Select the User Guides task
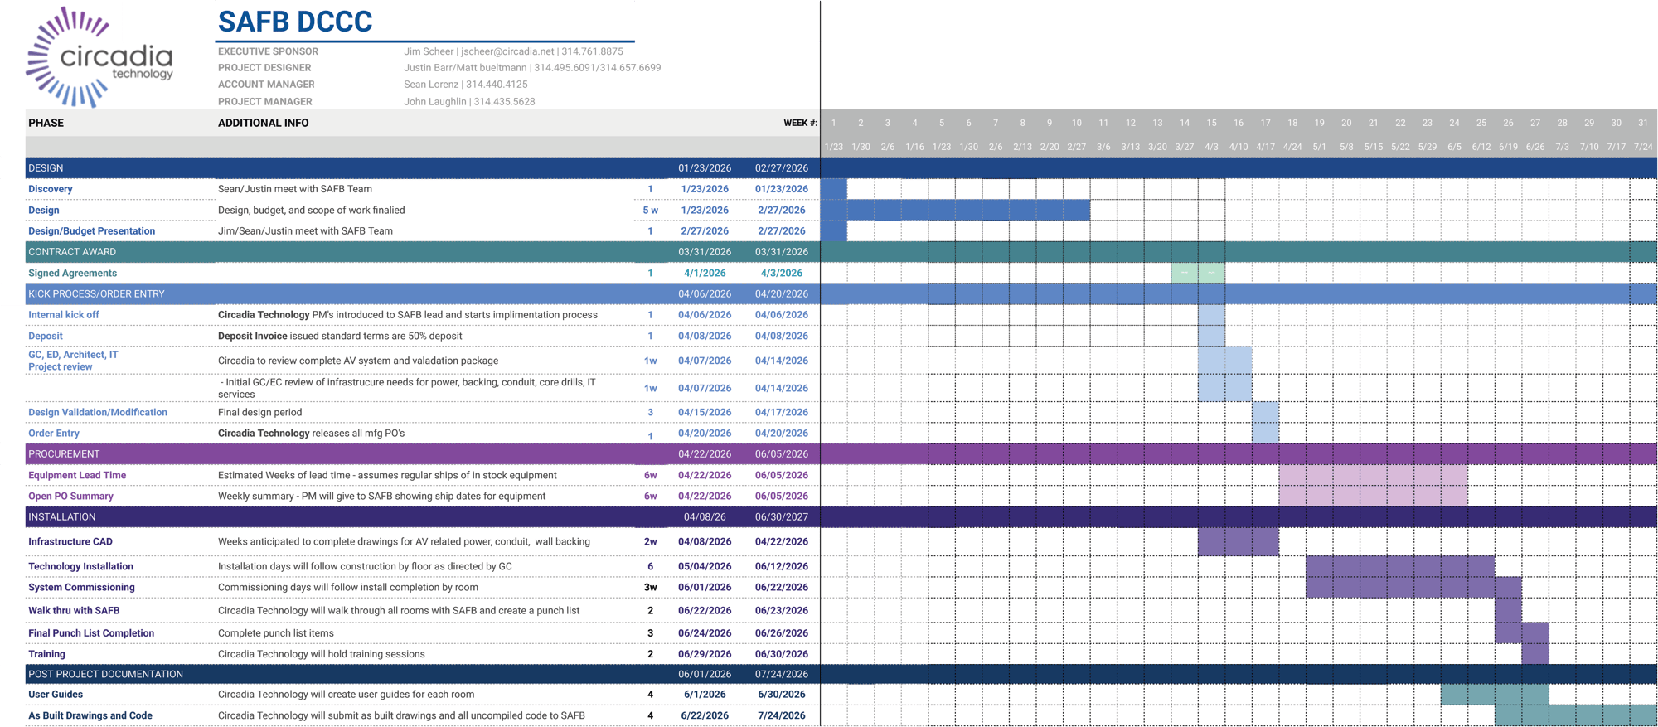1658x727 pixels. [56, 695]
